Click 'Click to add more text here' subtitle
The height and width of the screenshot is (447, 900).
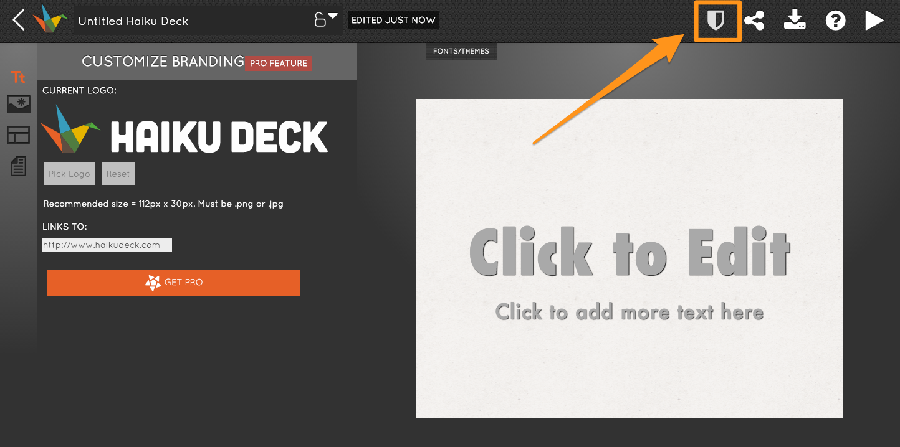click(629, 311)
